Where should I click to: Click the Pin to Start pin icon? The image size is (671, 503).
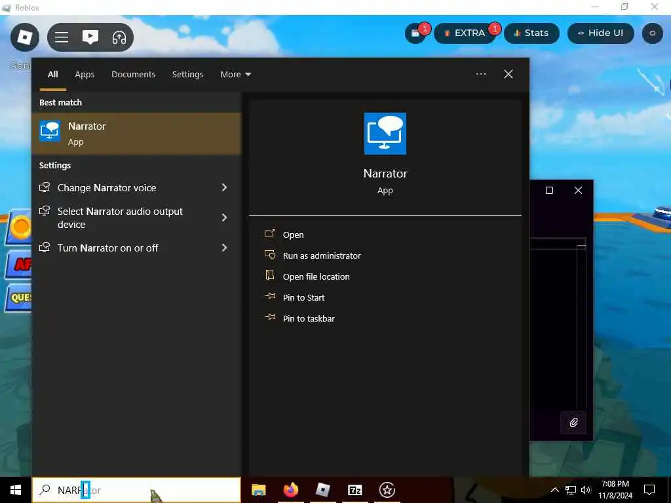click(270, 296)
